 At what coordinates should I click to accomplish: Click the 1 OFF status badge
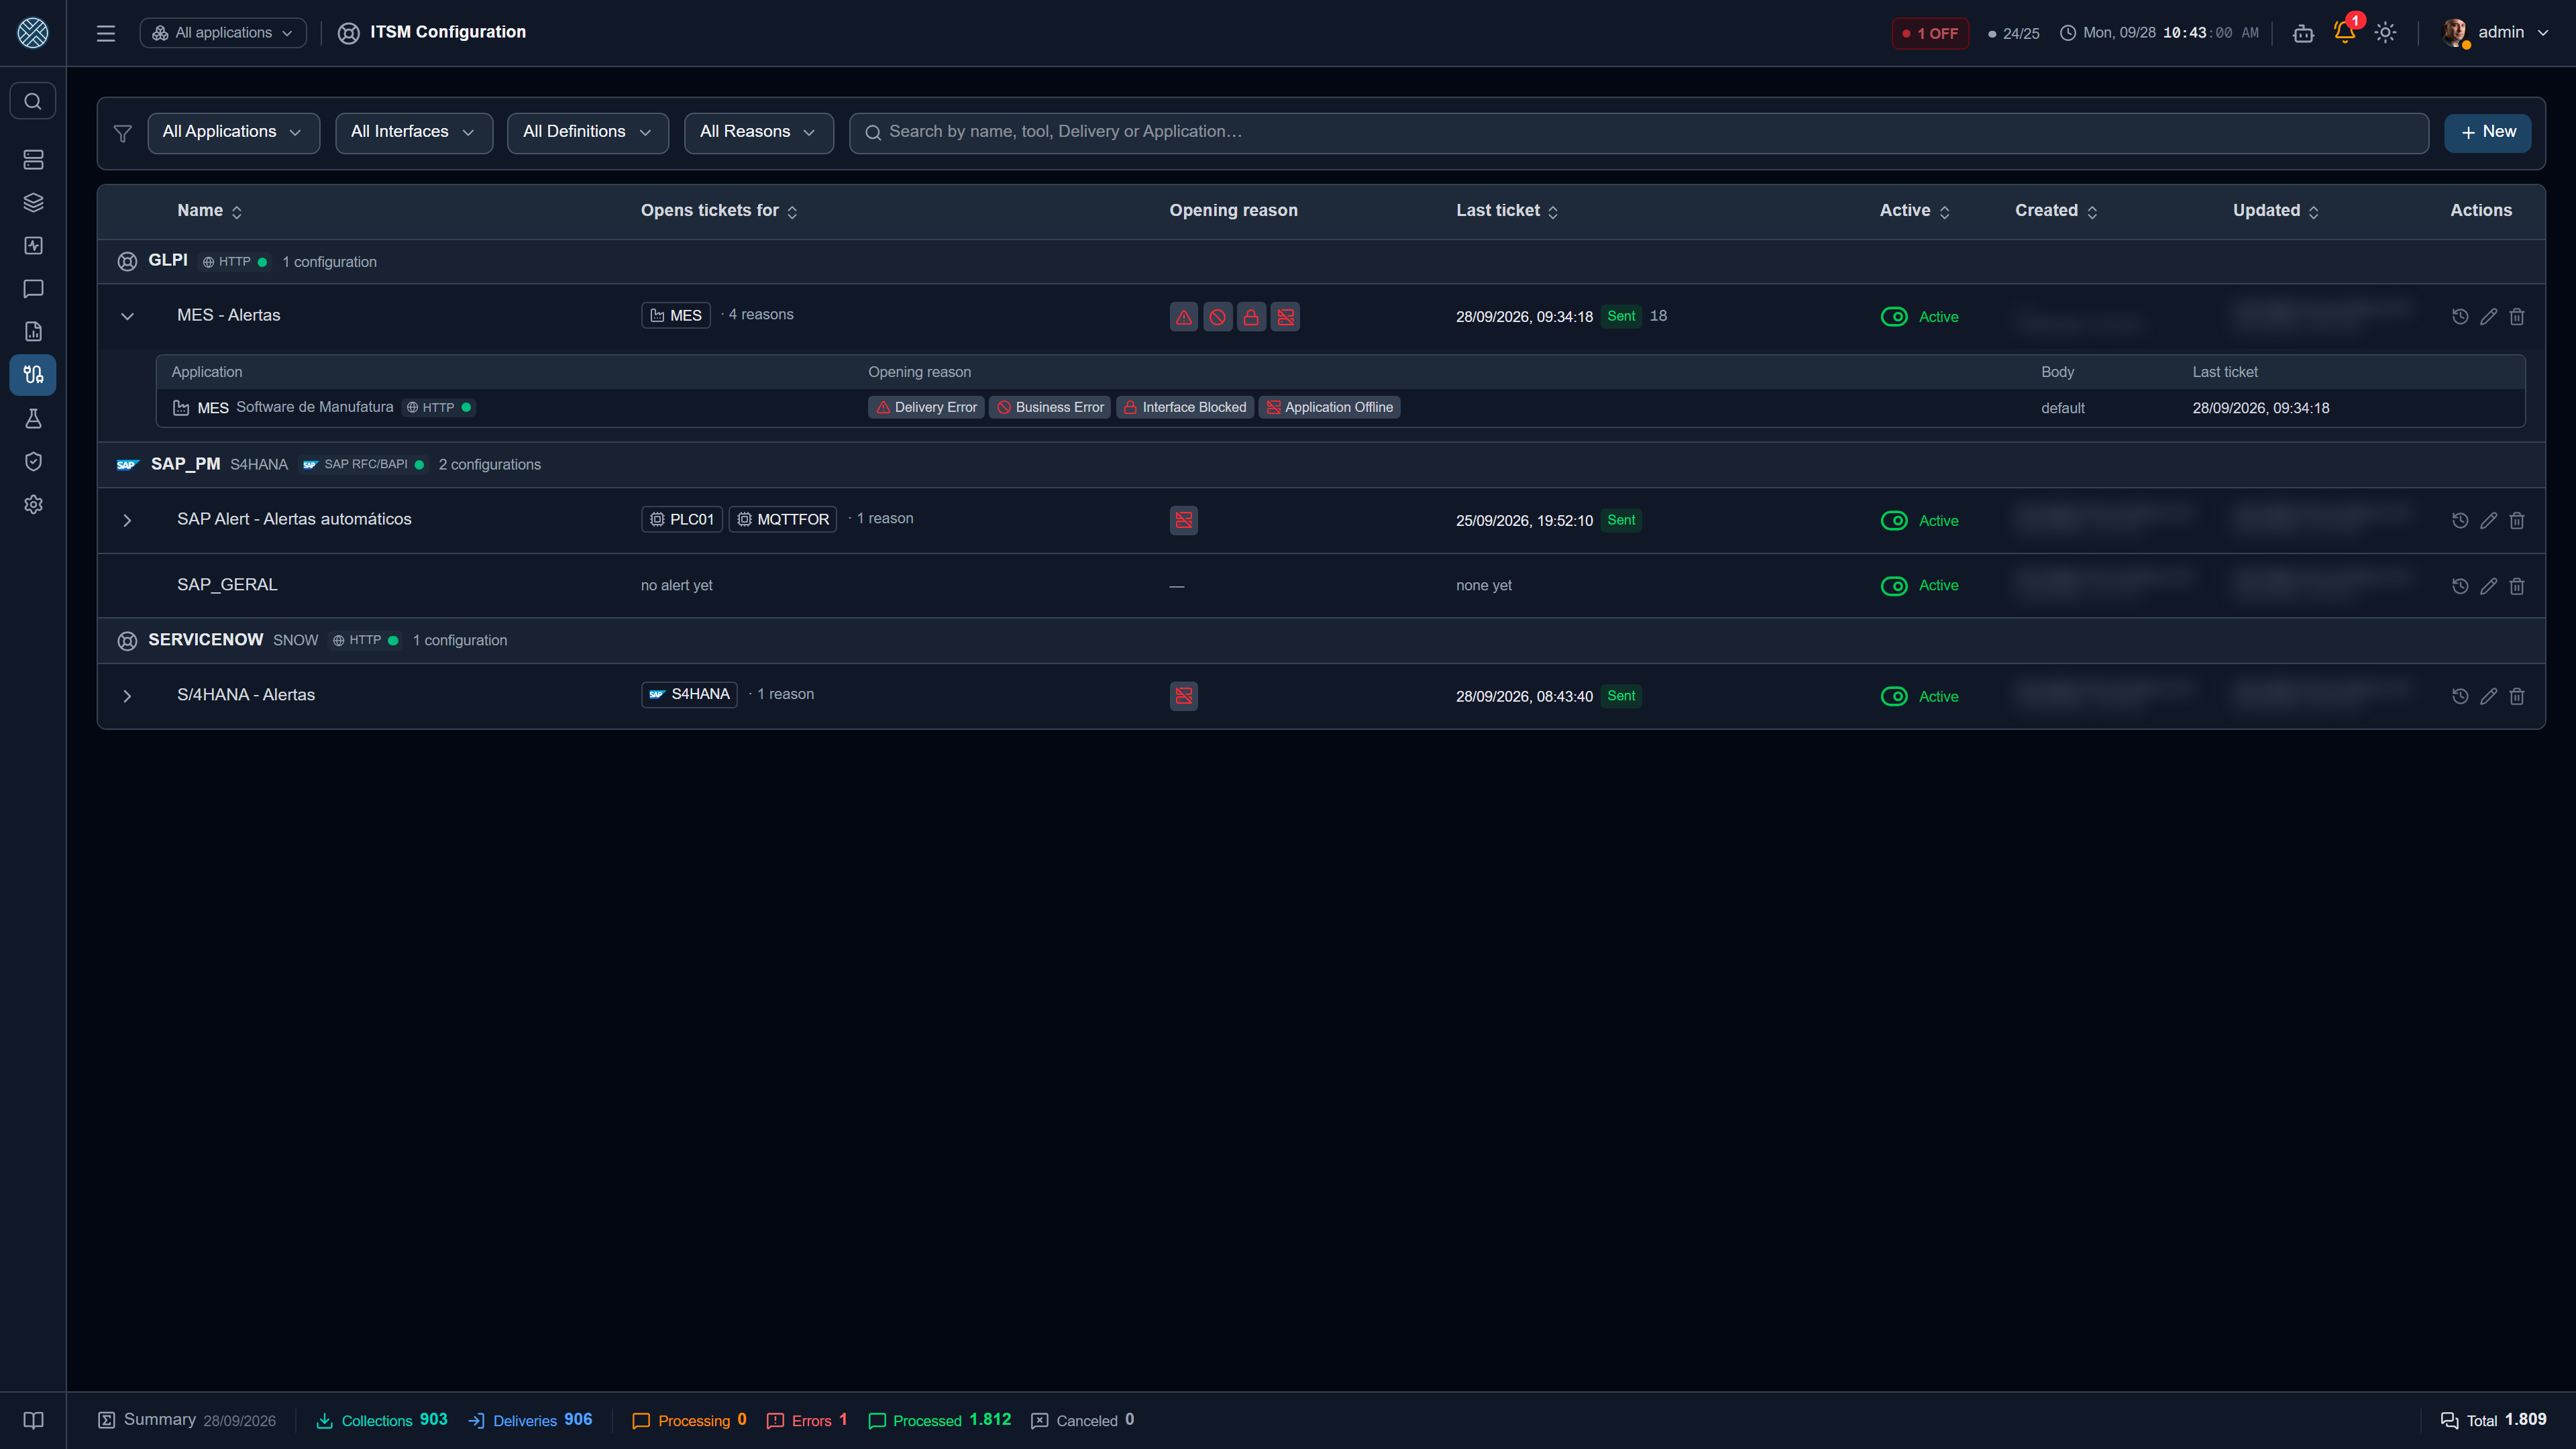pos(1929,33)
